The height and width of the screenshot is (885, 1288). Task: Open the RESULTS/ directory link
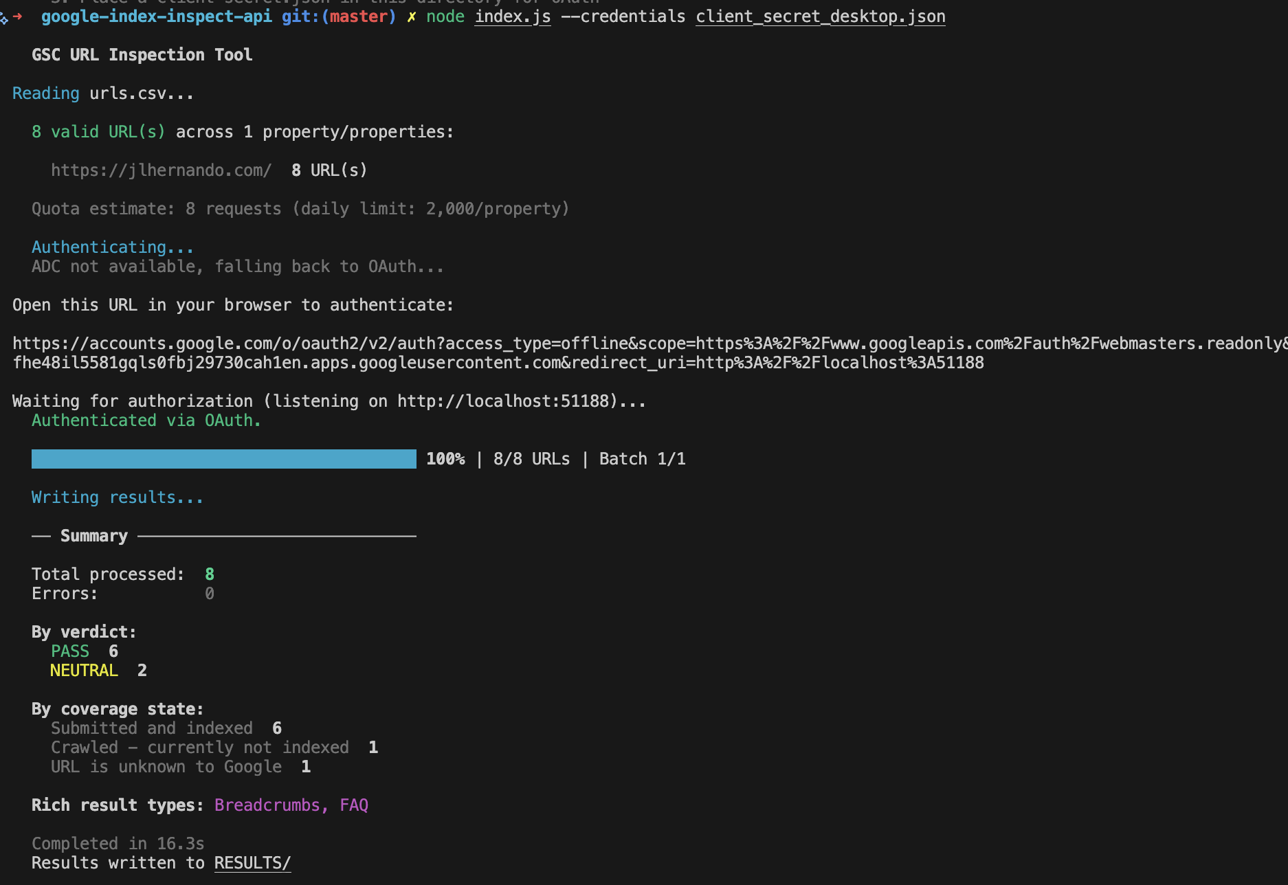point(252,863)
